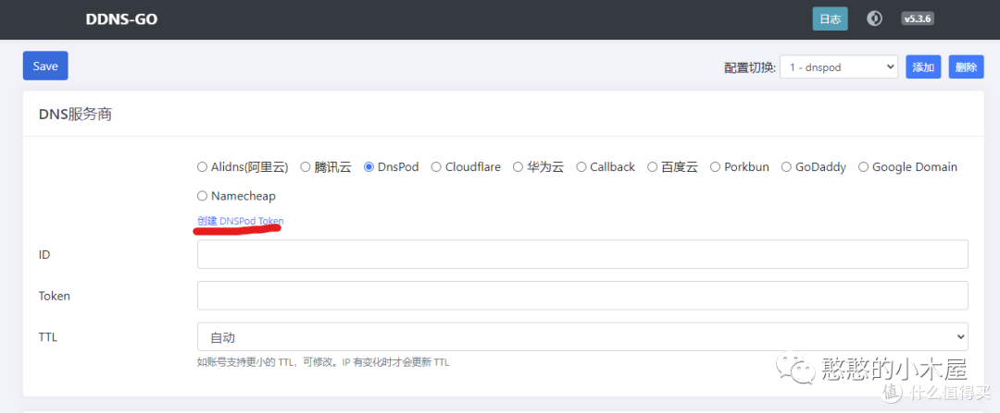Click the 添加 button
1000x413 pixels.
(923, 67)
